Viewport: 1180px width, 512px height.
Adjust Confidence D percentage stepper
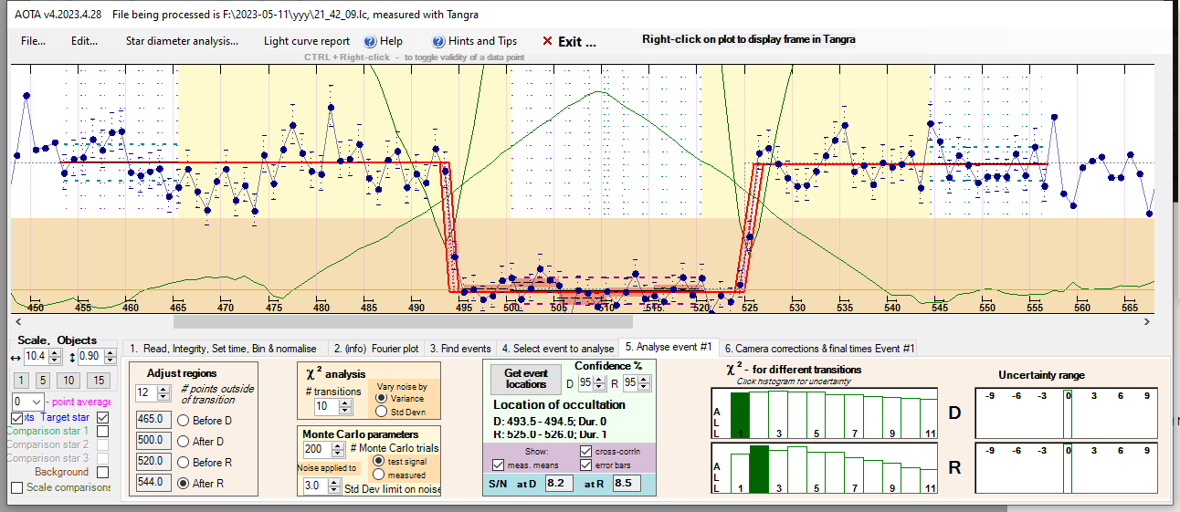(601, 382)
